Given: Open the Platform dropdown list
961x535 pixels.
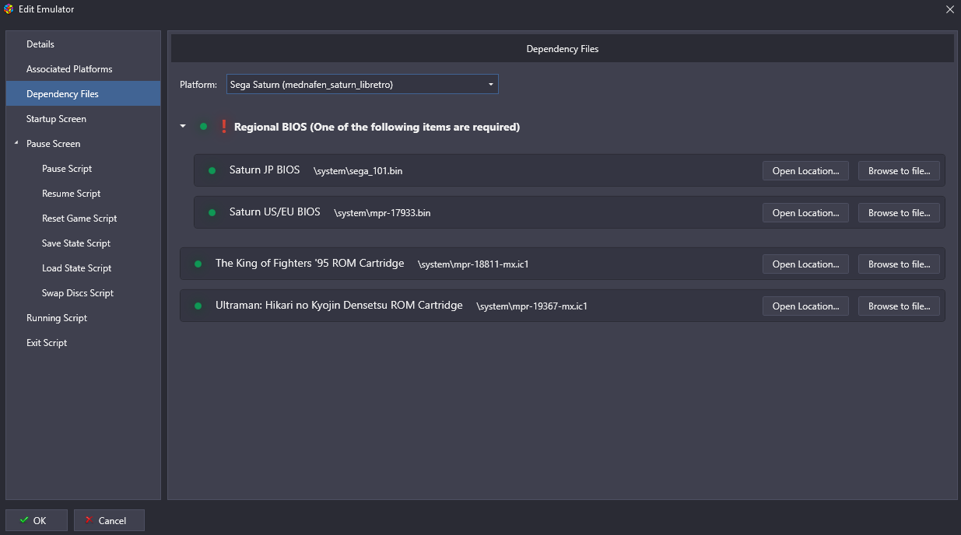Looking at the screenshot, I should pos(363,84).
